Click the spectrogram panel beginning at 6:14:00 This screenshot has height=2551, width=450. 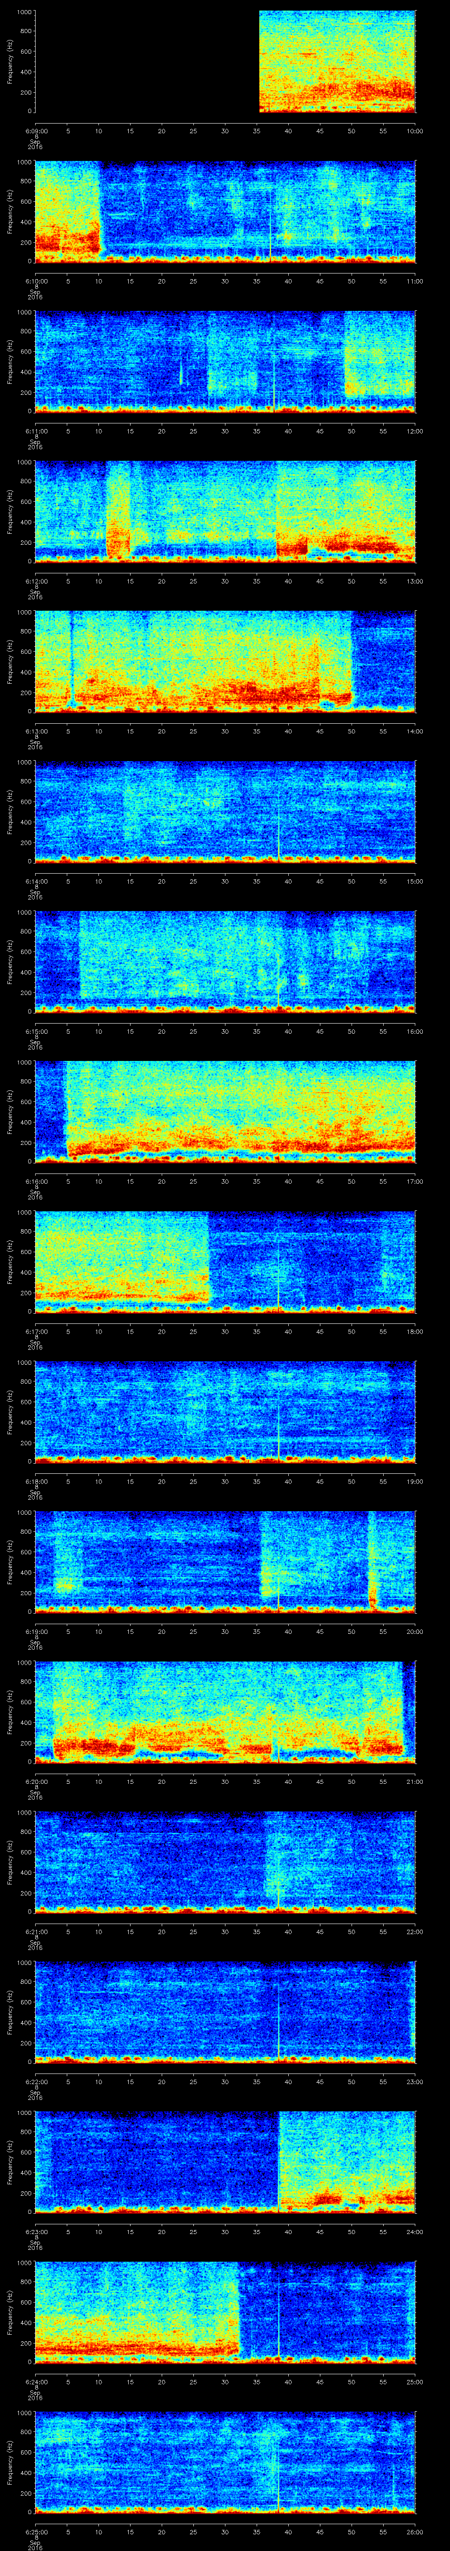click(225, 812)
